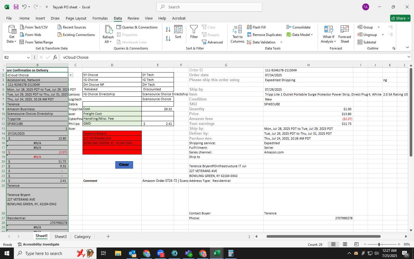Click zoom out minus button
Screen dimensions: 414x259
coord(365,244)
